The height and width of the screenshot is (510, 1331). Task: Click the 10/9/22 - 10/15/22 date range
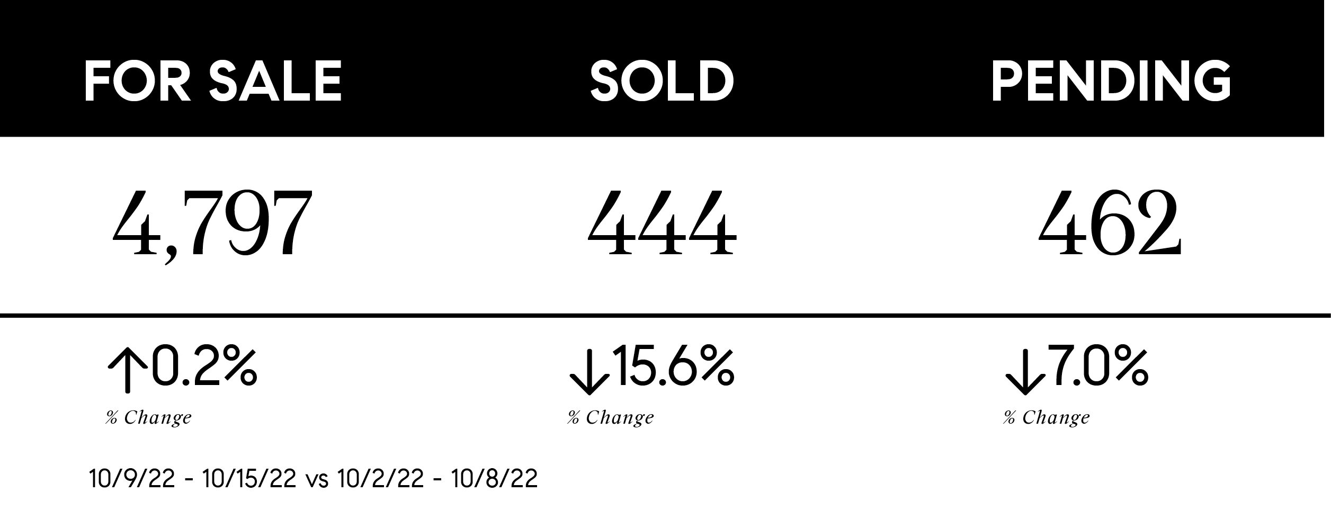point(193,479)
